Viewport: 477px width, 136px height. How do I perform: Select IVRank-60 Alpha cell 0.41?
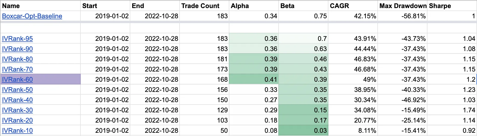pyautogui.click(x=254, y=80)
